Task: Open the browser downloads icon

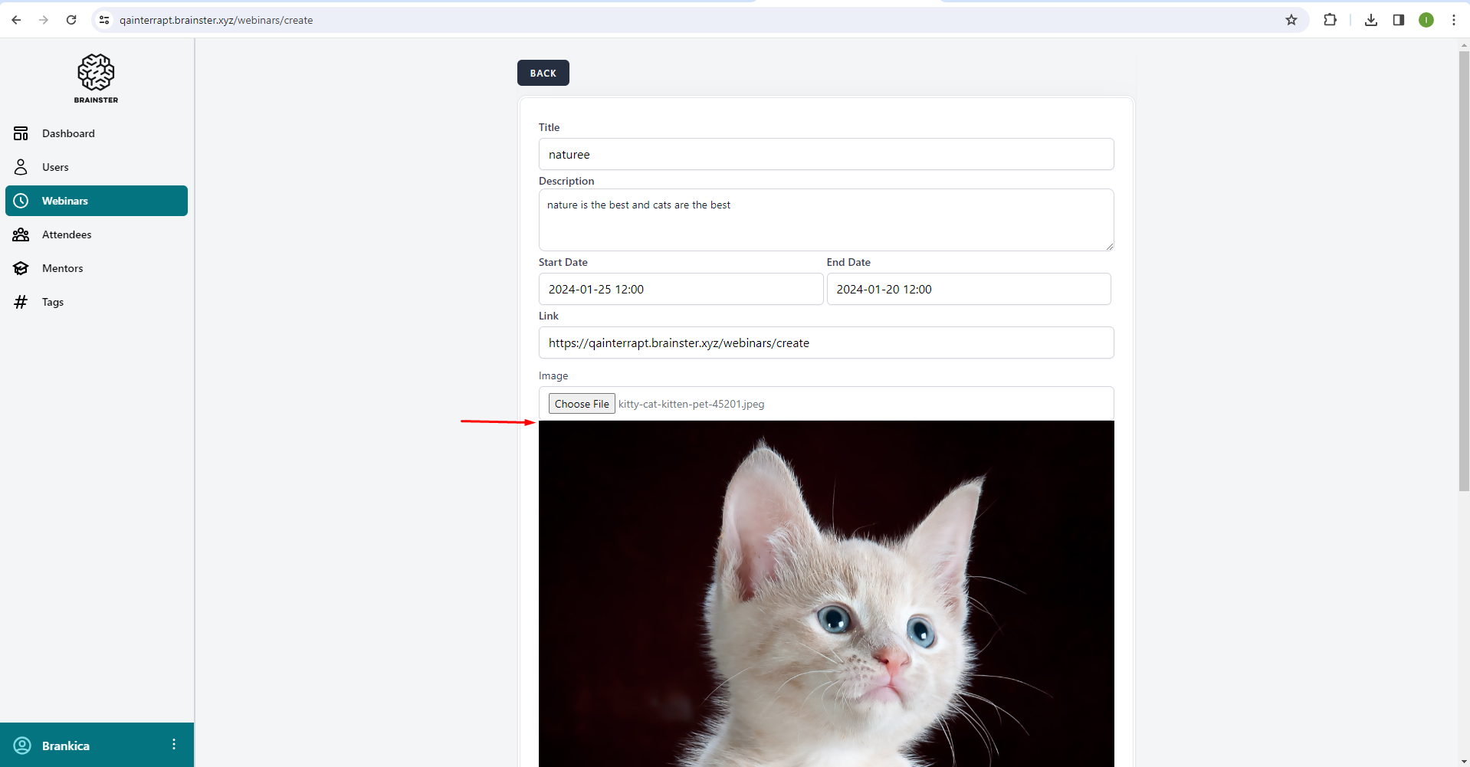Action: (1371, 20)
